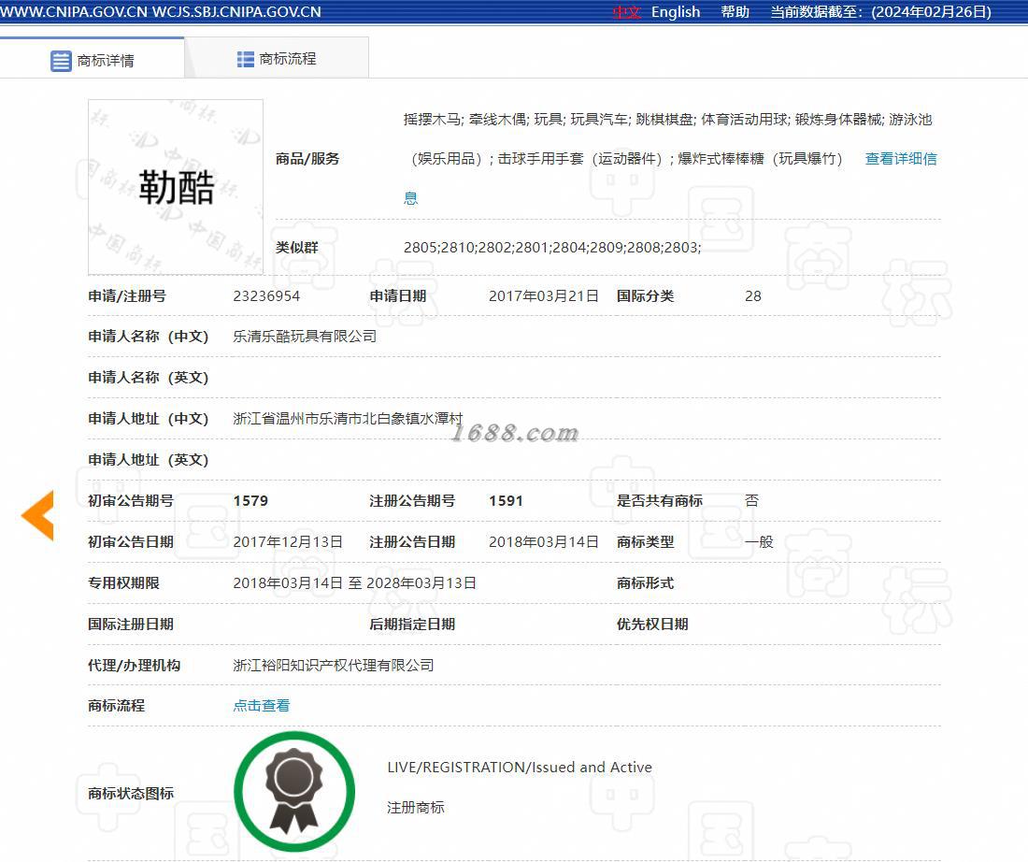The image size is (1028, 862).
Task: Select exclusive period 2018年03月14日 至 2028年03月13日
Action: coord(355,583)
